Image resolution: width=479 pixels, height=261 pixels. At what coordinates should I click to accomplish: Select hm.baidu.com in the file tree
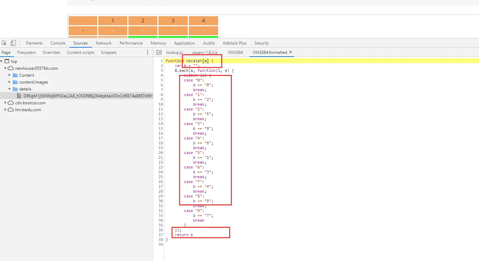tap(28, 110)
